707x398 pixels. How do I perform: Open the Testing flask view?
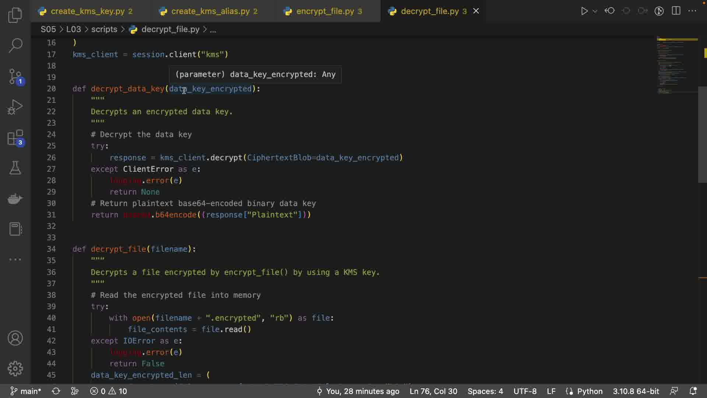coord(15,168)
